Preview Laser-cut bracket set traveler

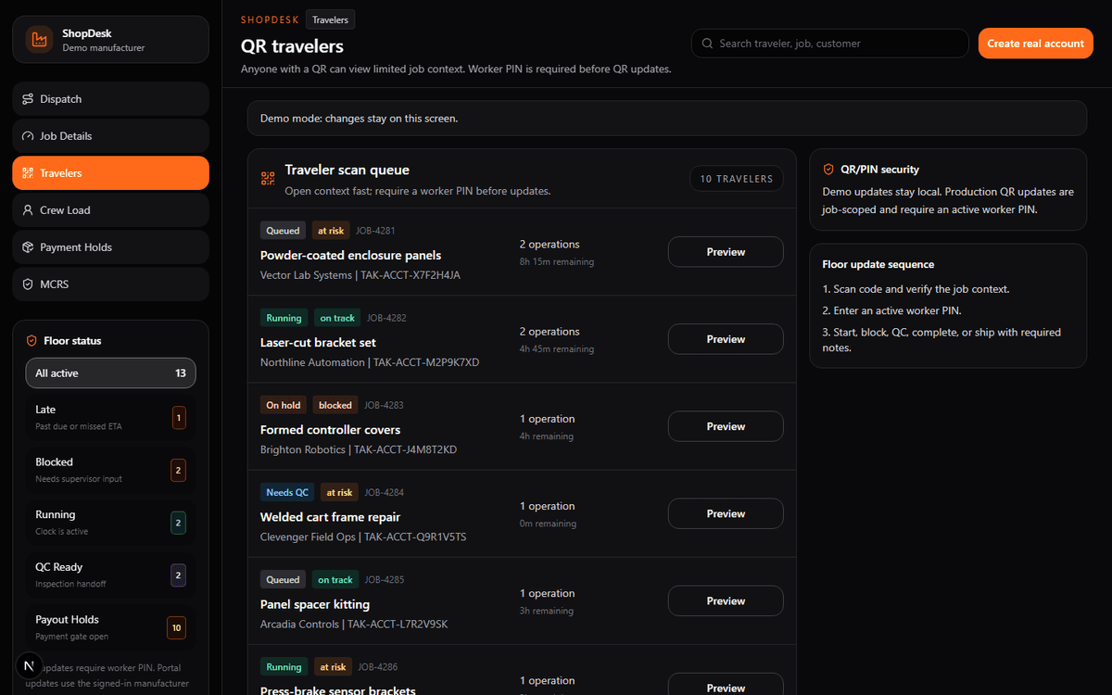click(x=726, y=339)
